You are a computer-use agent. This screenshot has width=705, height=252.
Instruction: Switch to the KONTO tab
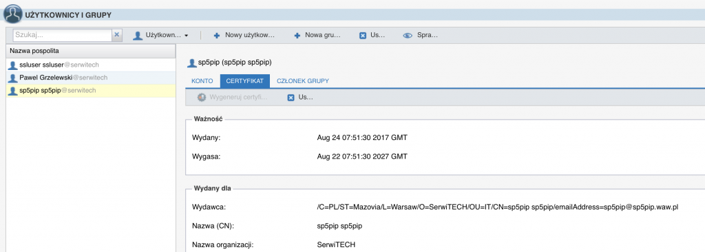202,81
